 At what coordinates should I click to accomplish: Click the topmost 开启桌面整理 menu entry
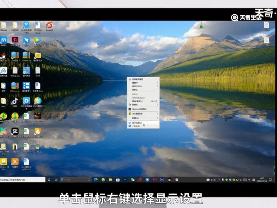(143, 79)
